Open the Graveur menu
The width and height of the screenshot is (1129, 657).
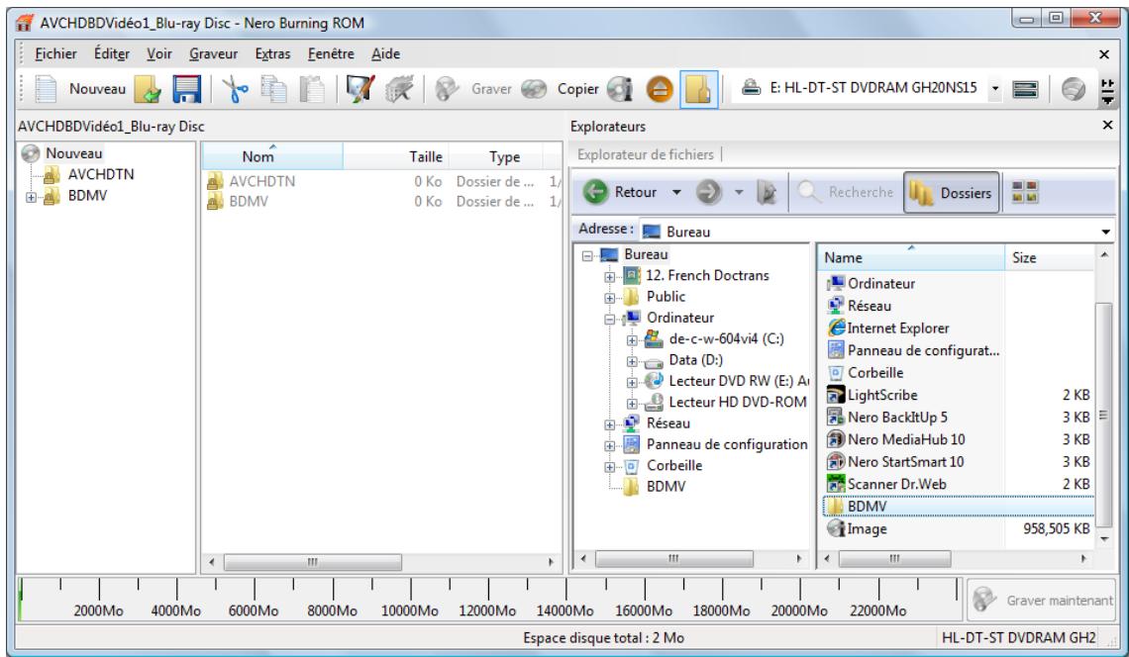tap(213, 54)
